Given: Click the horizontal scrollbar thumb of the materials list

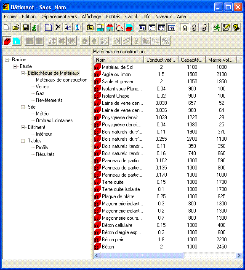Looking at the screenshot, I should [142, 256].
